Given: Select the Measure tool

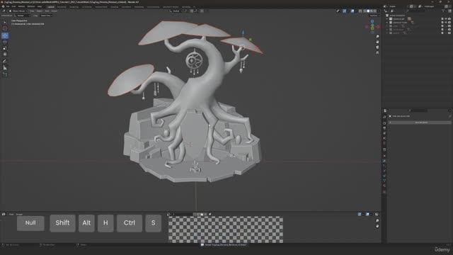Looking at the screenshot, I should tap(5, 68).
